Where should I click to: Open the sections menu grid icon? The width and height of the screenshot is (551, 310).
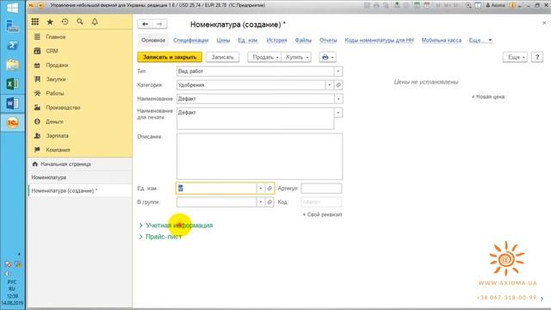34,22
